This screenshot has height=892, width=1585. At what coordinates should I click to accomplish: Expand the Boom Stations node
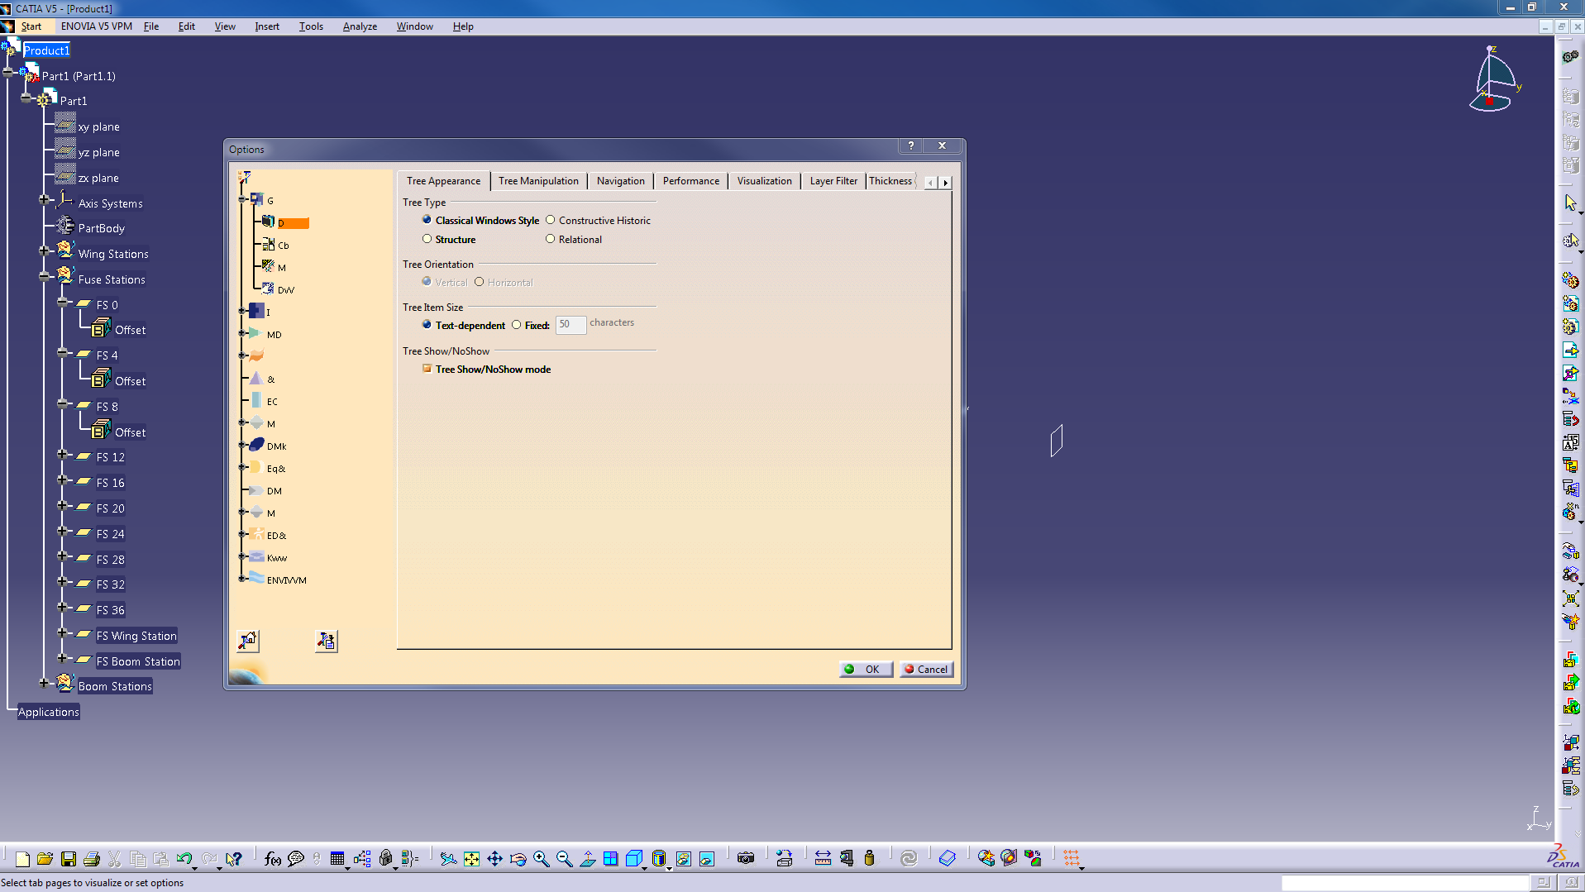tap(45, 683)
